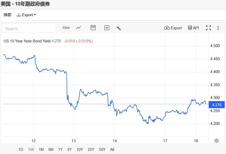The height and width of the screenshot is (154, 226).
Task: Enter fullscreen chart mode
Action: point(208,28)
